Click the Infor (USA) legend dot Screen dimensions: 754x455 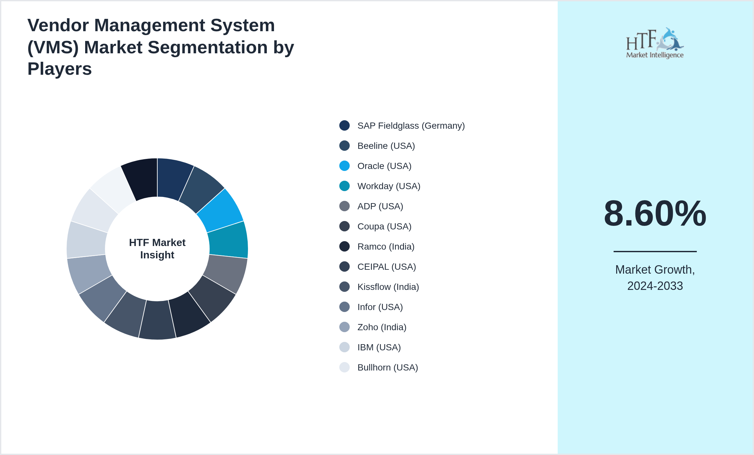(344, 307)
